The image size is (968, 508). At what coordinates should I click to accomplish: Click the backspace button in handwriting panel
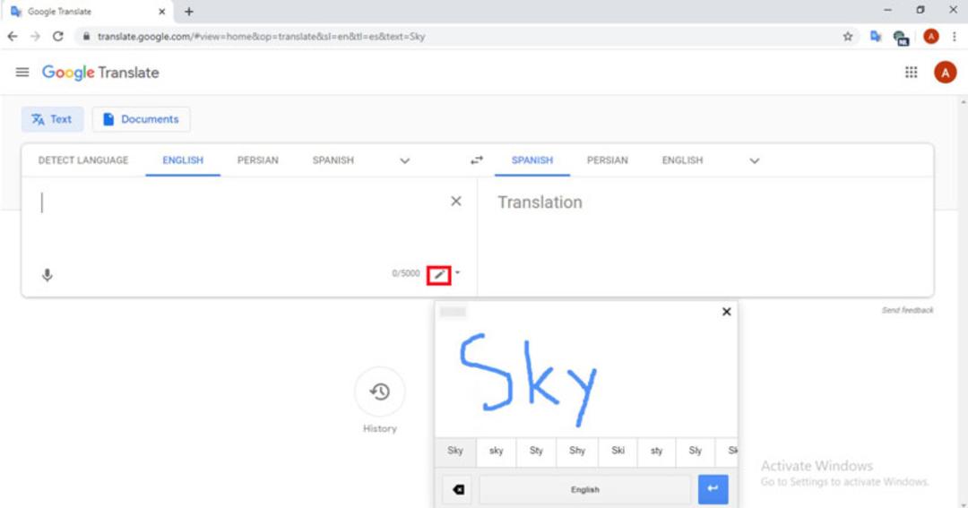tap(457, 489)
